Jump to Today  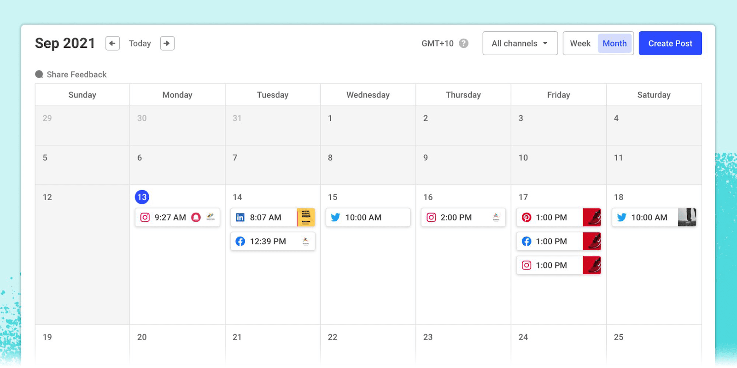pyautogui.click(x=140, y=43)
